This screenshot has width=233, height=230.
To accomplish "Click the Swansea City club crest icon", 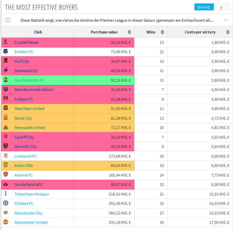I will pyautogui.click(x=6, y=70).
